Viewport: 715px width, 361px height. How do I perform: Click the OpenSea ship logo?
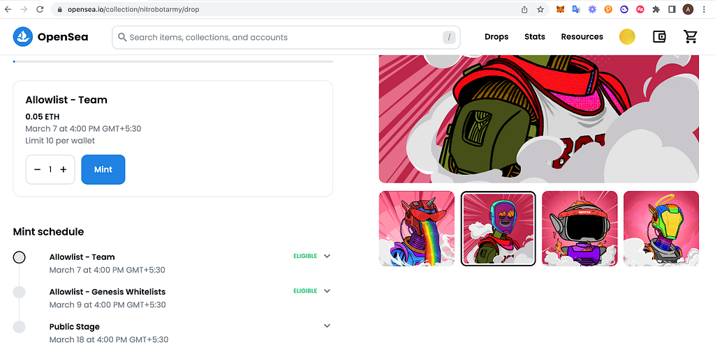coord(23,37)
